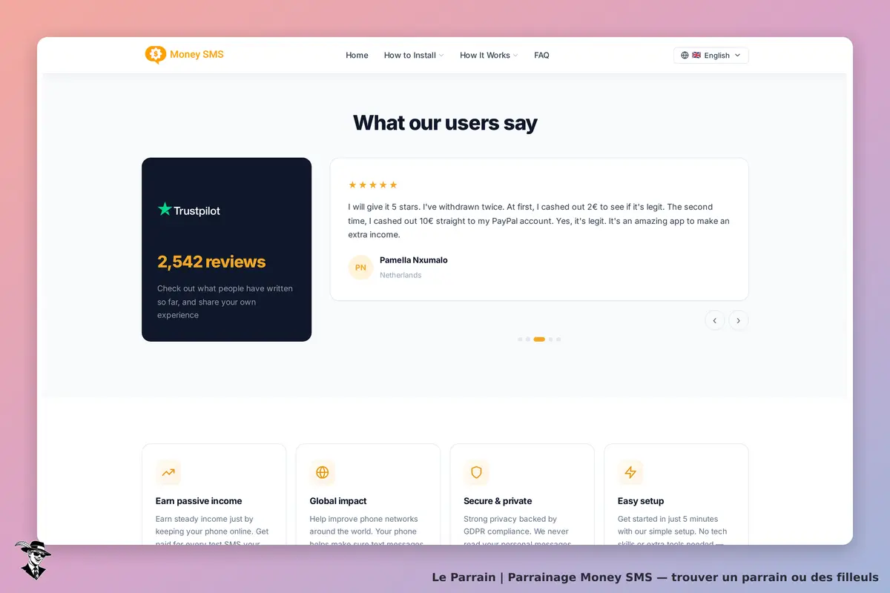Click the "2,542 reviews" count
Screen dimensions: 890x593
(211, 262)
